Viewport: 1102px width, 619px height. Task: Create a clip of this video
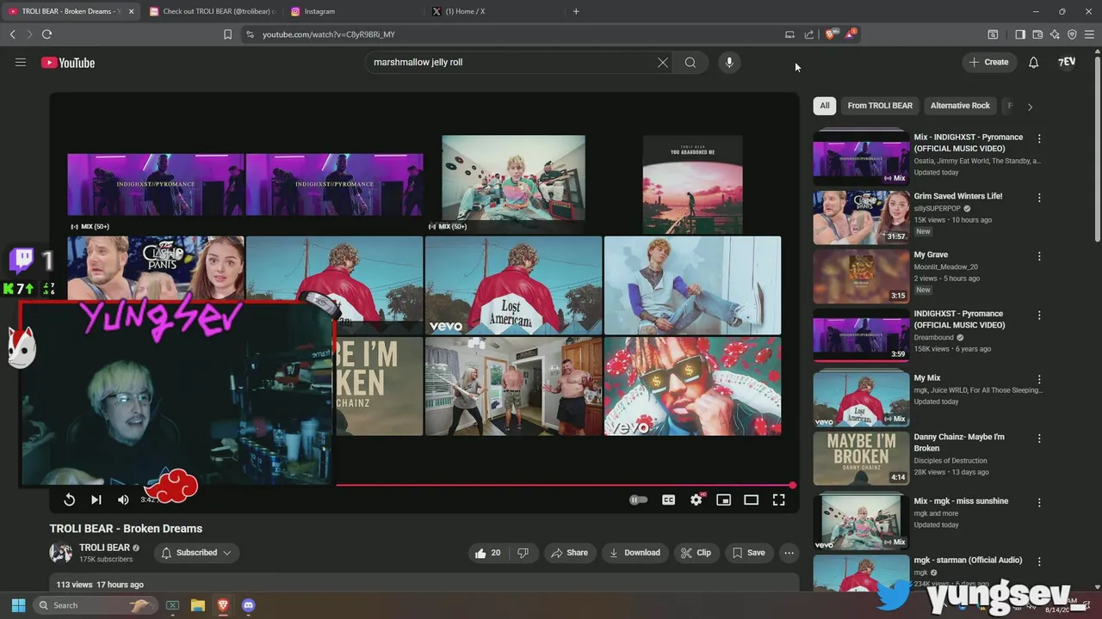[696, 553]
